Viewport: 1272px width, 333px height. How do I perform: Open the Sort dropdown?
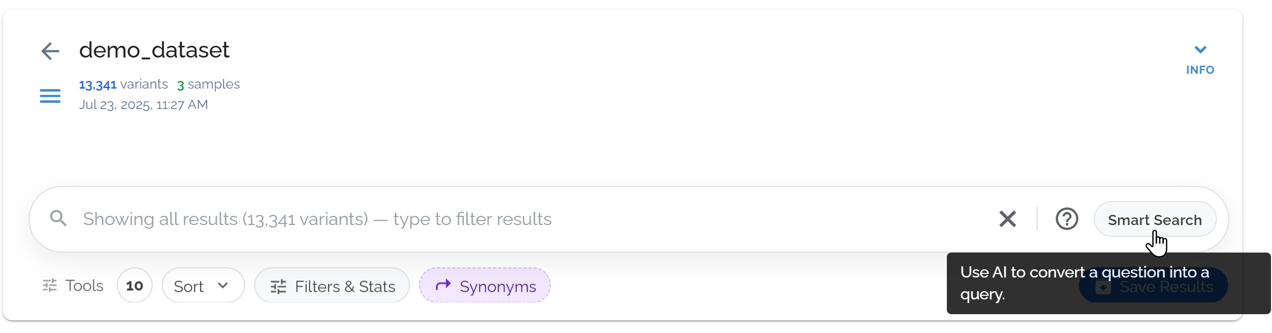coord(203,286)
